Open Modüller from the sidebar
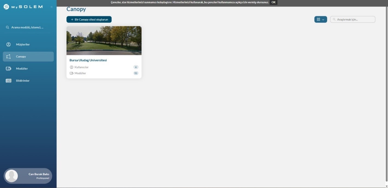The height and width of the screenshot is (188, 388). 22,69
